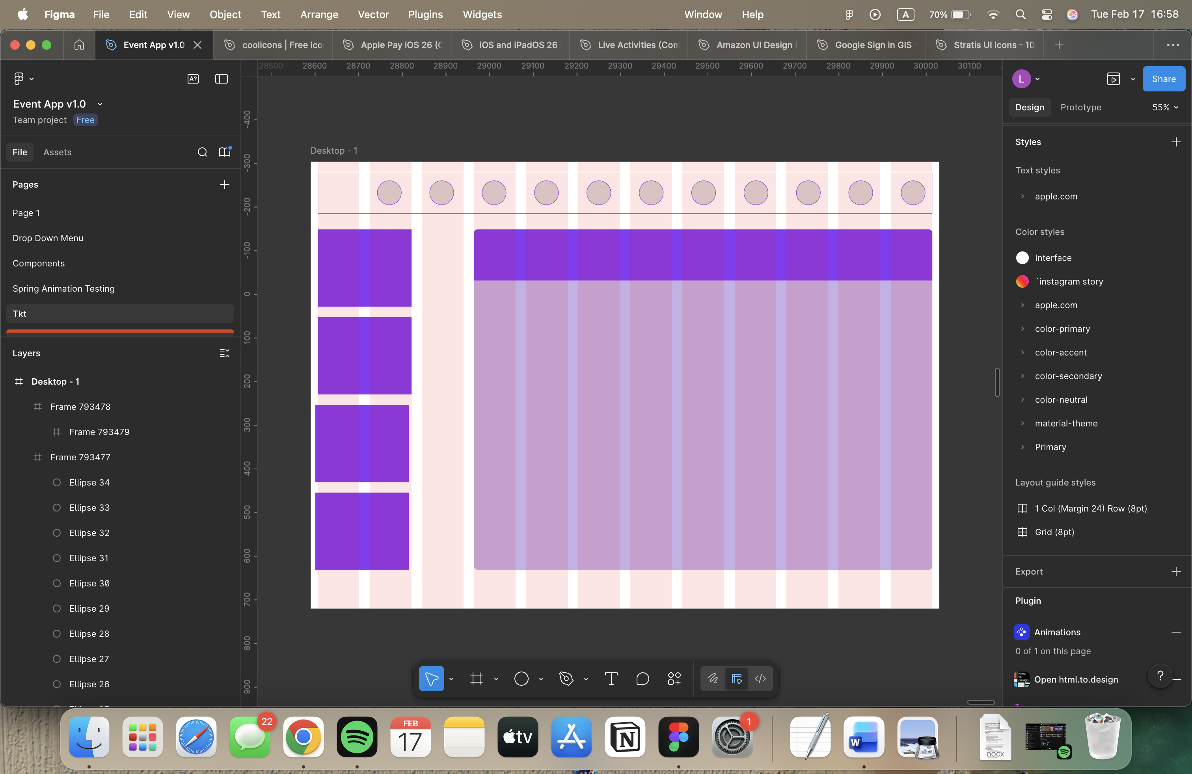The height and width of the screenshot is (774, 1192).
Task: Open Spotify from the dock
Action: (357, 737)
